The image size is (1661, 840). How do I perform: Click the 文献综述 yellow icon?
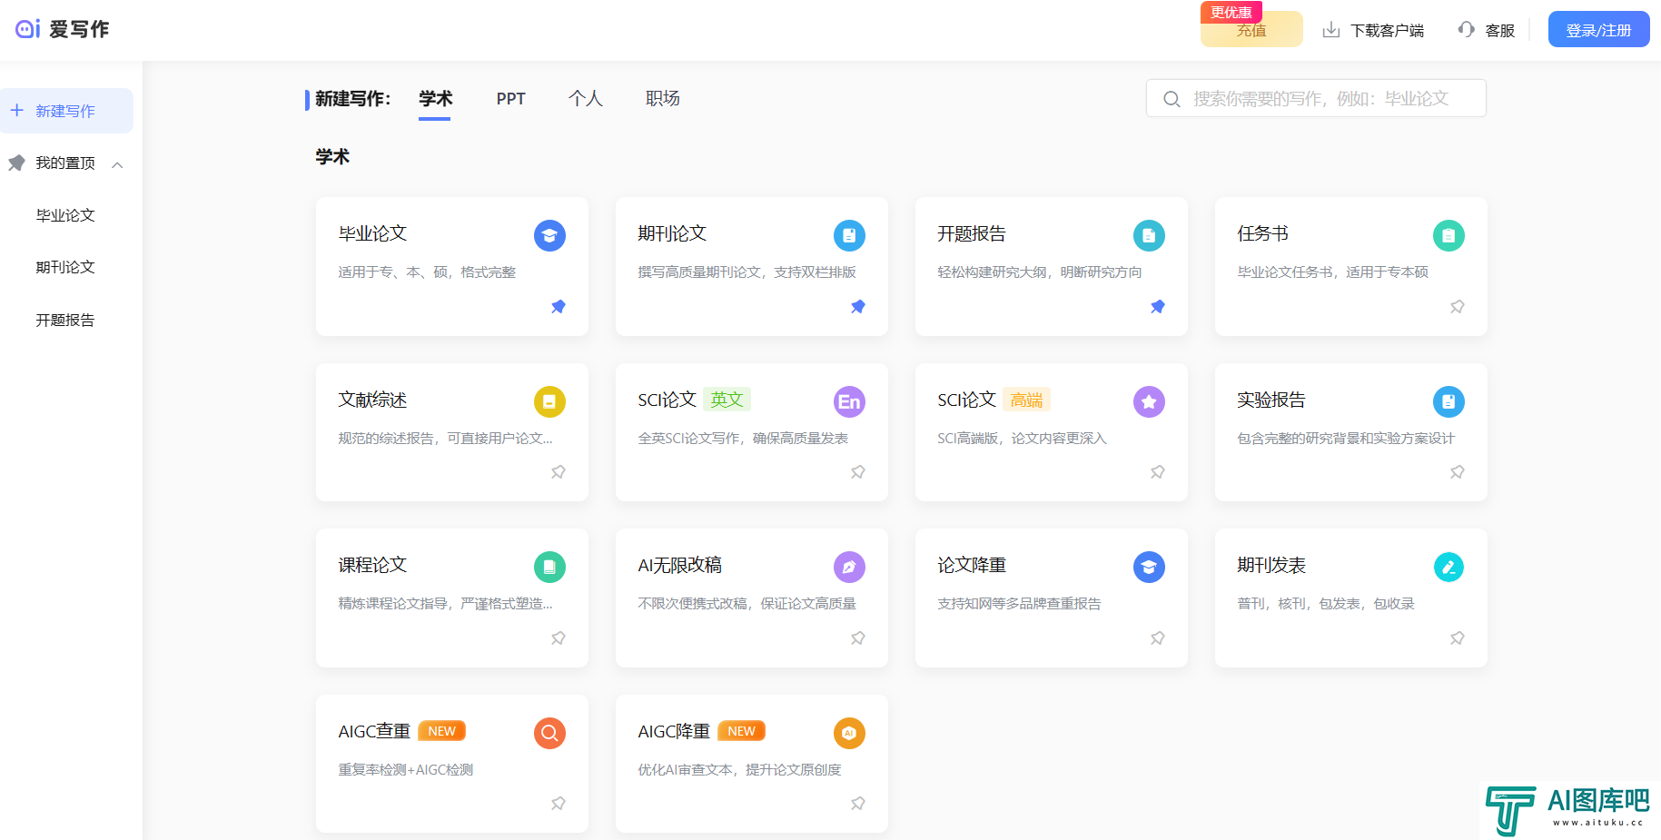[x=549, y=401]
